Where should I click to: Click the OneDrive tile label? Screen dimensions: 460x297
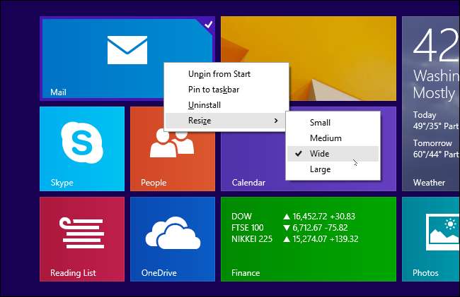(159, 273)
